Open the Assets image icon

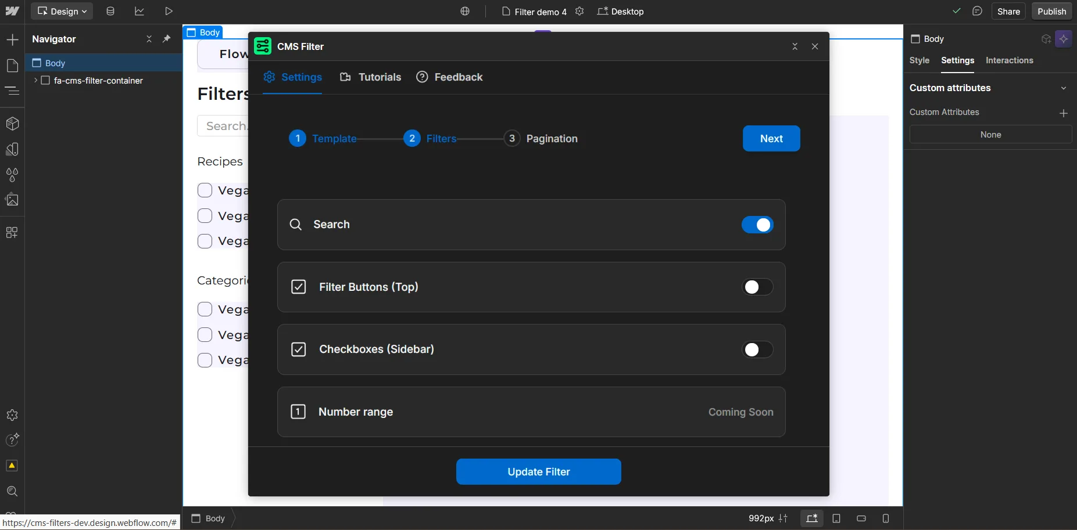click(x=12, y=200)
